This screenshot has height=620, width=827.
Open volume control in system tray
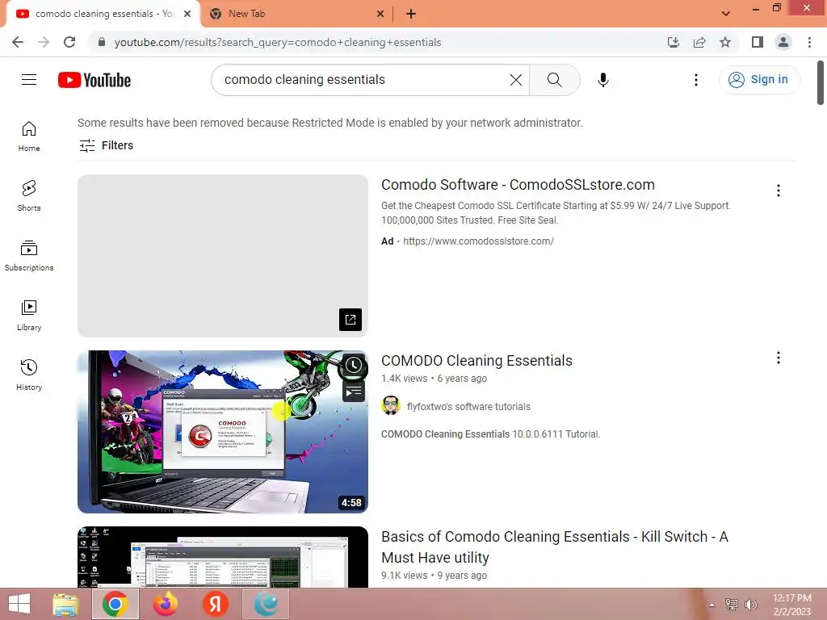(751, 605)
